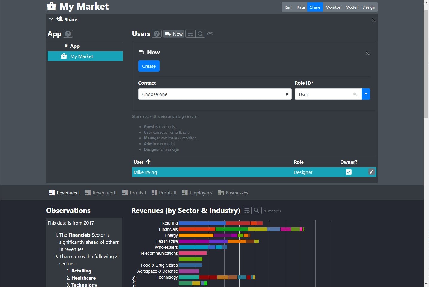Click the add-user Share icon in panel header
Viewport: 429px width, 287px height.
coord(59,19)
